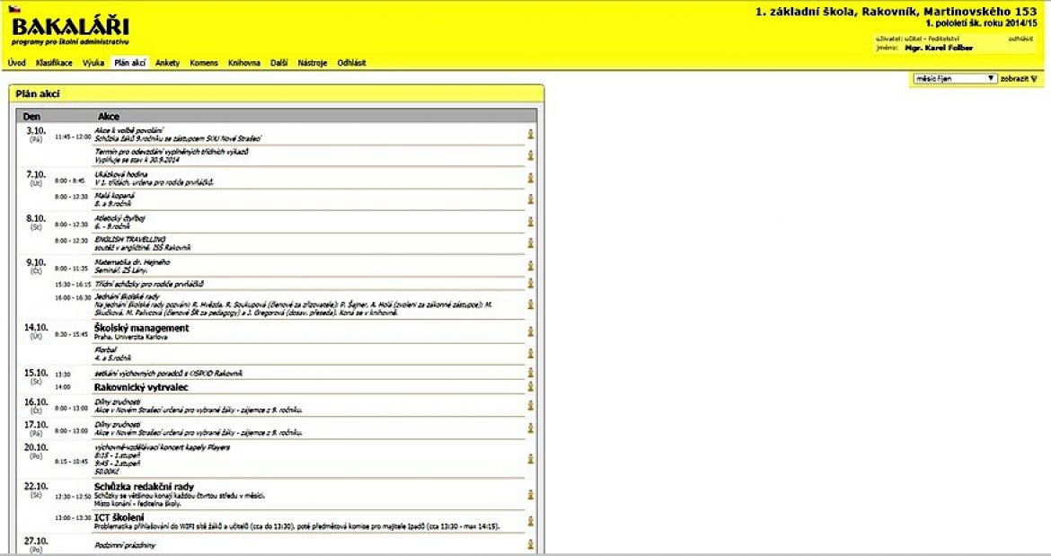This screenshot has width=1051, height=556.
Task: Click Odhlásit in the menu bar
Action: pos(351,63)
